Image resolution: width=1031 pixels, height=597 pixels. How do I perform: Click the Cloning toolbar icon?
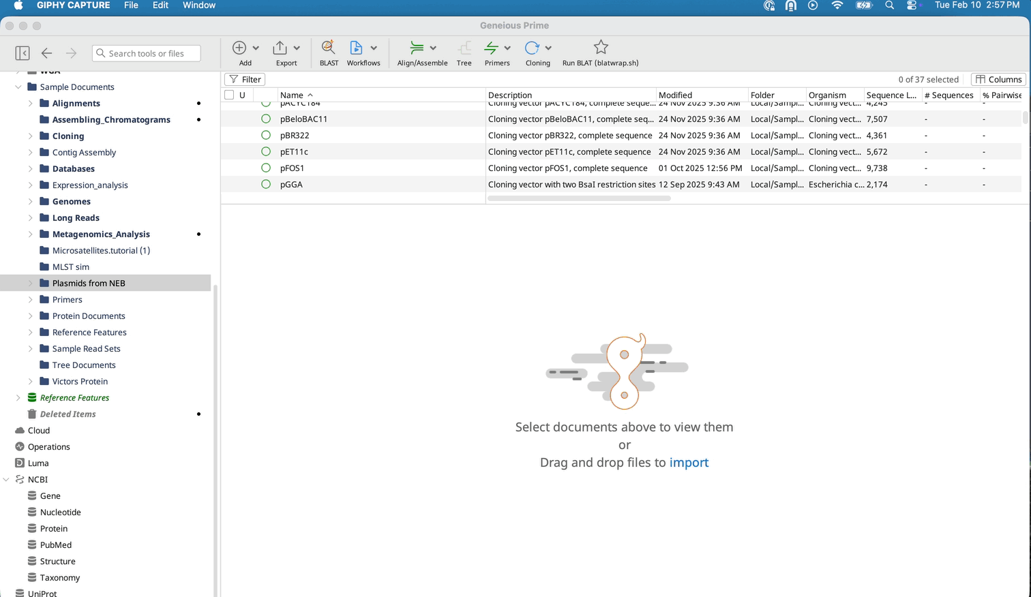tap(532, 48)
